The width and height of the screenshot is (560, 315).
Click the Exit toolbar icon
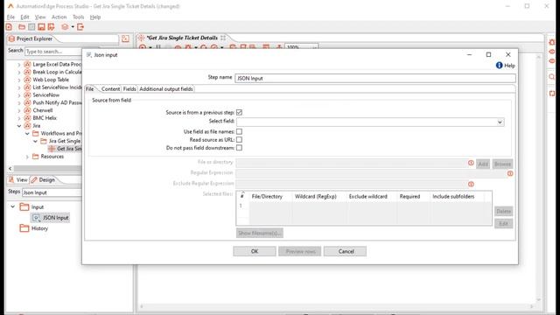tap(80, 27)
